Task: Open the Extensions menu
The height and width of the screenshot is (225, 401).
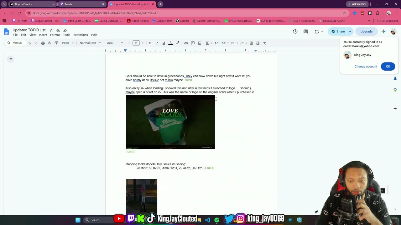Action: coord(81,35)
